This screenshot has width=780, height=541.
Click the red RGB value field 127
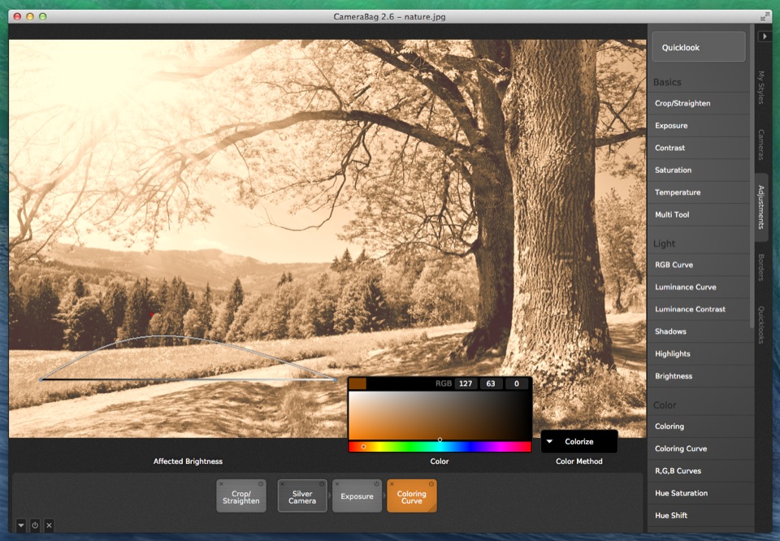click(x=466, y=383)
